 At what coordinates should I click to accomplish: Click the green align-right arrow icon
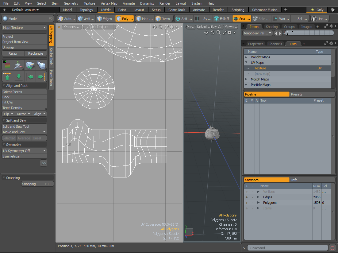(40, 76)
